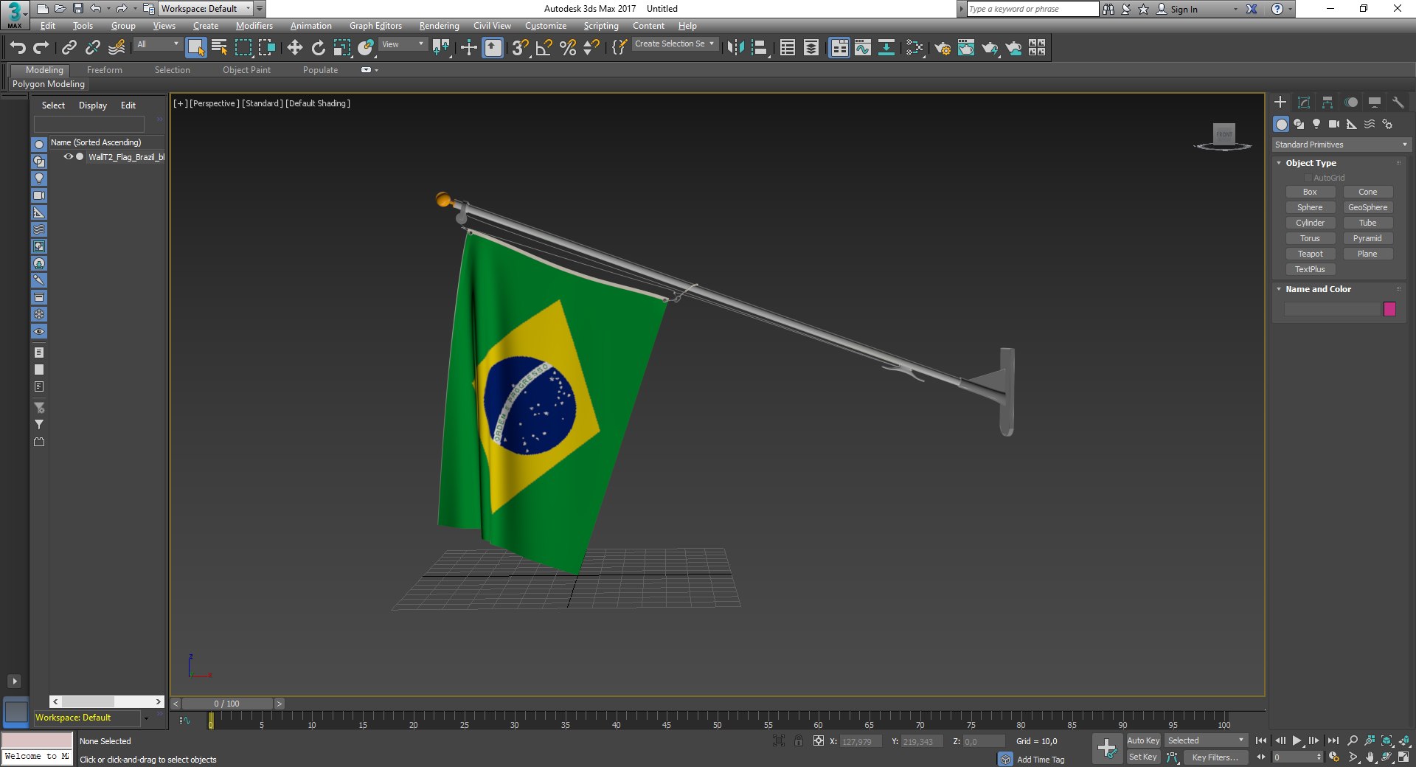The height and width of the screenshot is (767, 1416).
Task: Click the object name input field
Action: pos(1332,309)
